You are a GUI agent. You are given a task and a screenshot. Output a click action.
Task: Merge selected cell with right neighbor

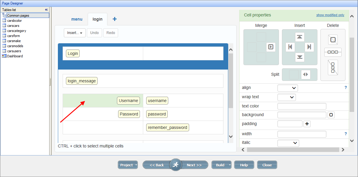(x=271, y=47)
